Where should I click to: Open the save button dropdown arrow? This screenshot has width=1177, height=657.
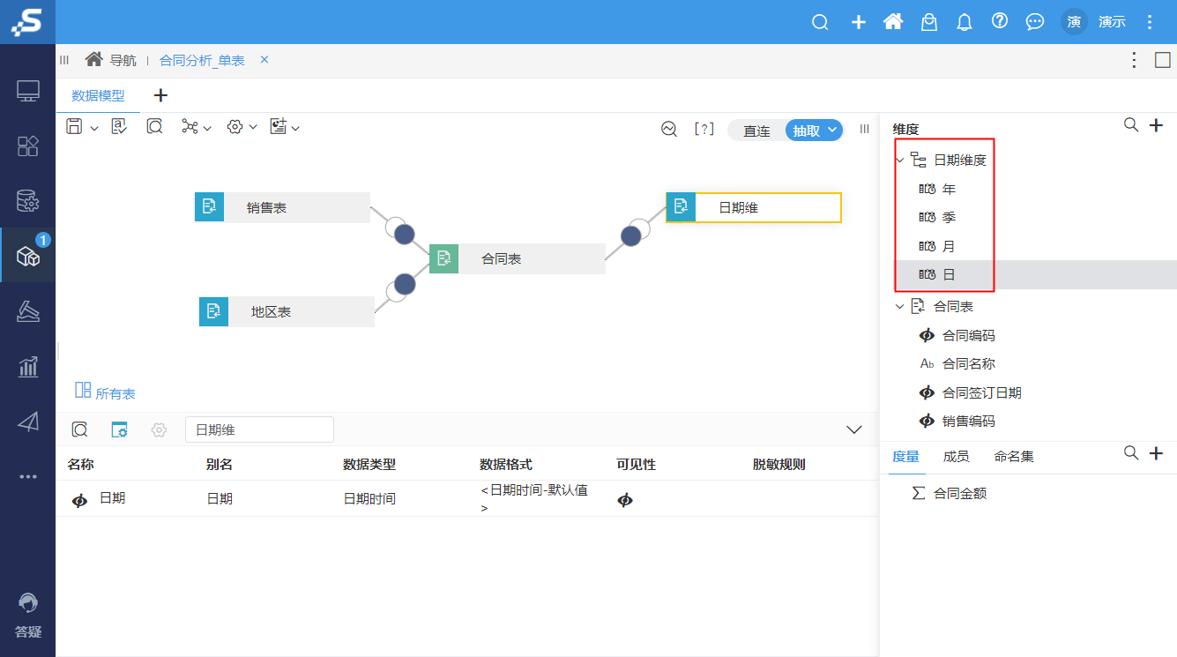coord(94,126)
